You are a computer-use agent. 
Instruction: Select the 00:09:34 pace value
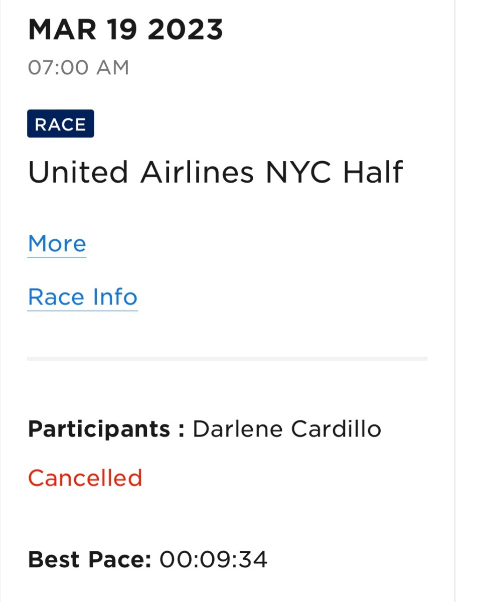click(x=213, y=559)
